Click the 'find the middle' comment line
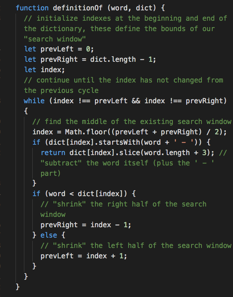This screenshot has height=297, width=233. (132, 122)
